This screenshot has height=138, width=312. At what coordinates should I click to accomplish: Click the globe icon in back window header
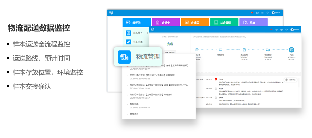click(x=262, y=13)
